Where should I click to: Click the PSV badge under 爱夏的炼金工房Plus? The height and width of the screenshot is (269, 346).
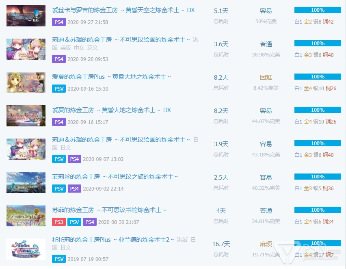click(59, 89)
